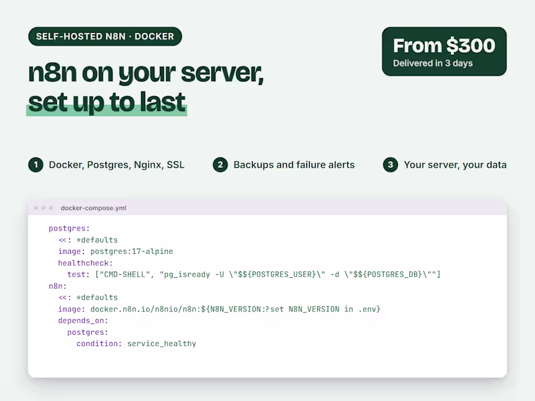
Task: Click the 'test:' CMD-SHELL pg_isready line
Action: click(254, 275)
